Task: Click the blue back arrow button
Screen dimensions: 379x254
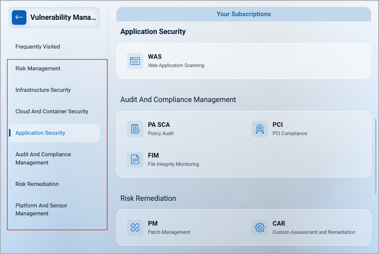Action: pos(19,18)
